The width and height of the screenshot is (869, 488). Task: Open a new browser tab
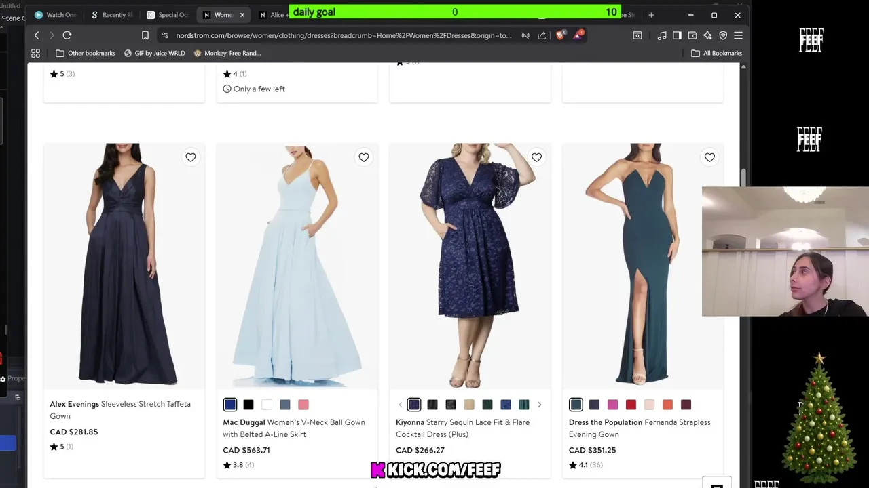click(651, 15)
